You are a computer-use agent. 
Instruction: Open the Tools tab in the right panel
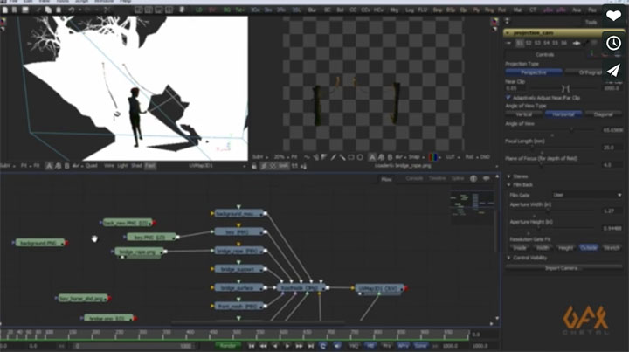tap(591, 22)
